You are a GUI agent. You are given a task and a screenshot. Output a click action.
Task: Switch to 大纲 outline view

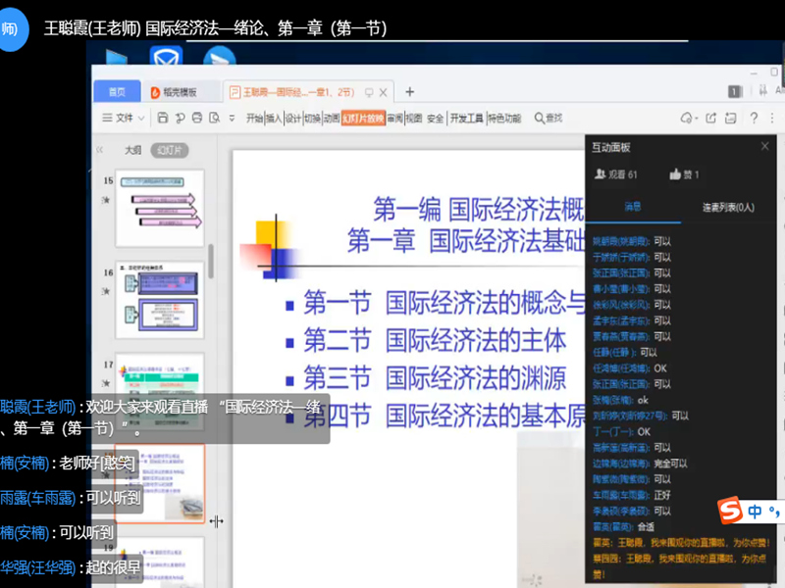coord(132,150)
